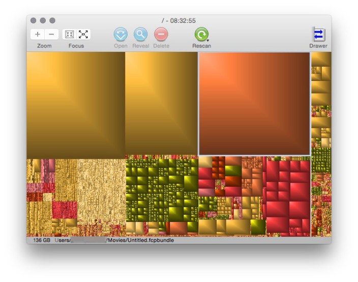358x282 pixels.
Task: Zoom out with the minus button
Action: [x=51, y=35]
